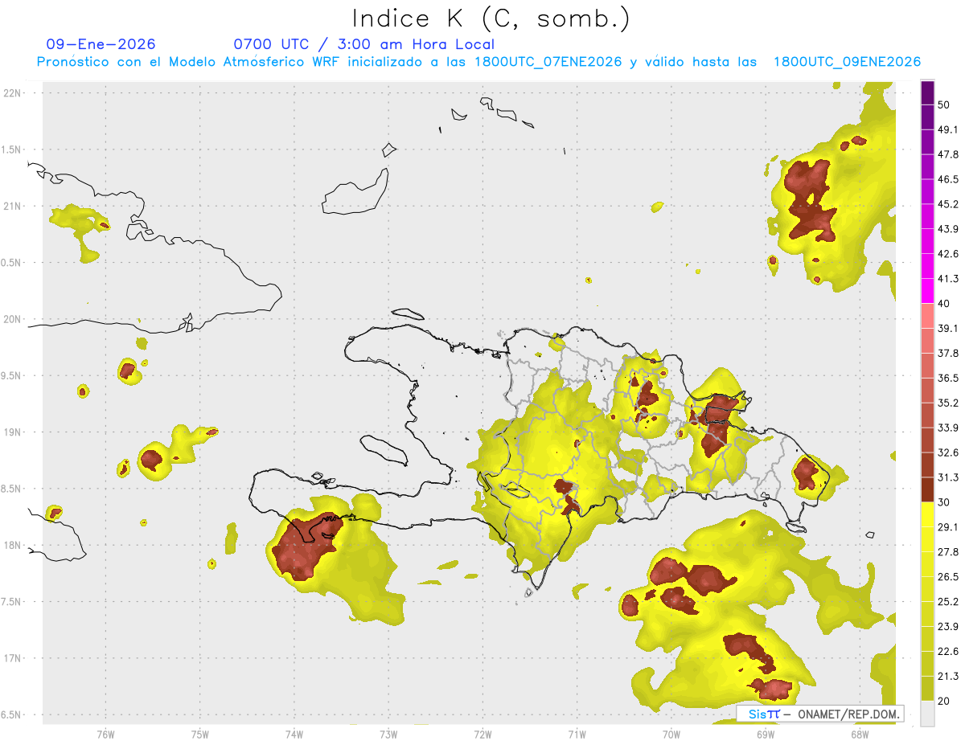
Task: Click the legend value "42.6"
Action: coord(948,254)
